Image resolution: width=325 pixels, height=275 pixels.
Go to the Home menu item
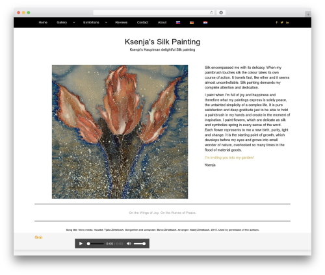pyautogui.click(x=43, y=22)
